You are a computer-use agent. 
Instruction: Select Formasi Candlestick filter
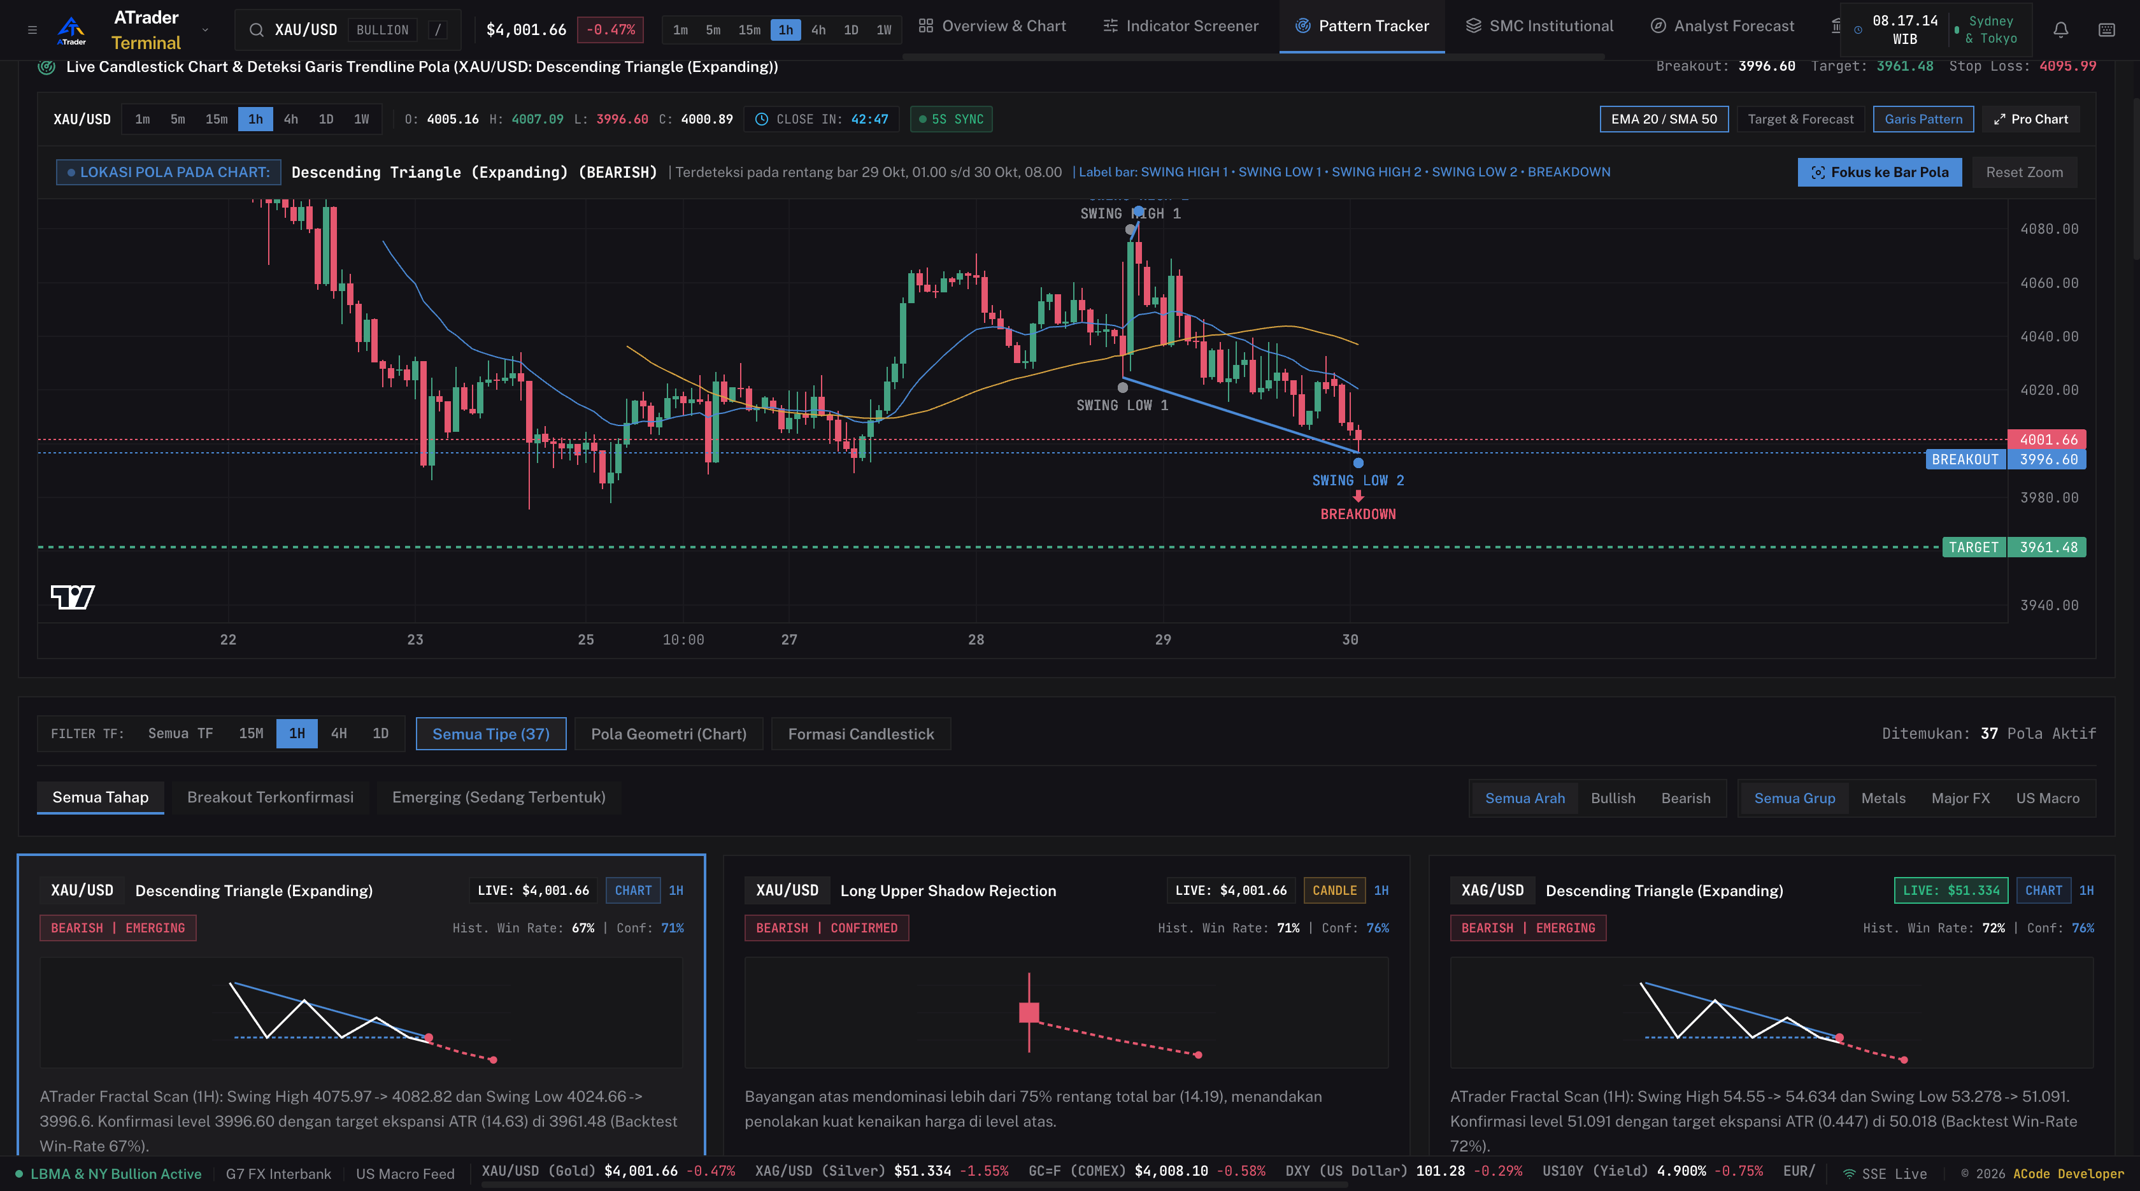pos(860,734)
